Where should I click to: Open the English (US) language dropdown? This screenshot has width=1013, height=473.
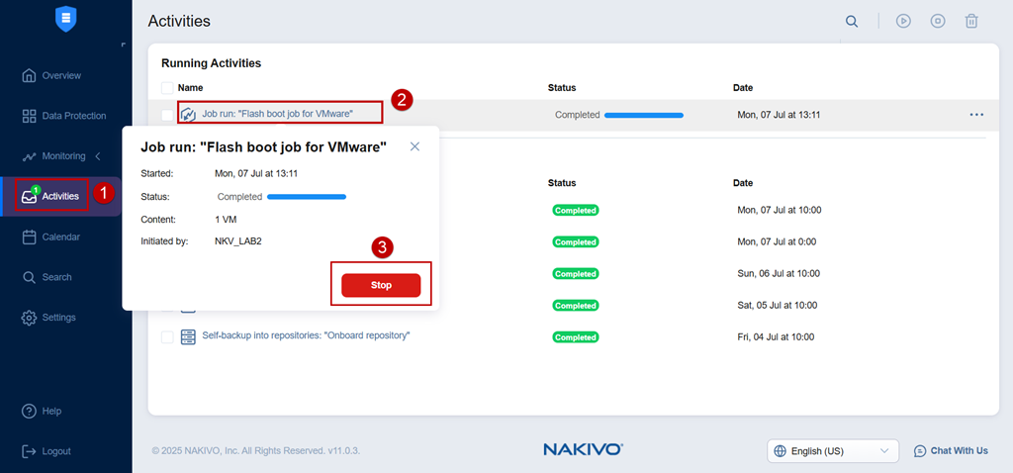(x=833, y=451)
